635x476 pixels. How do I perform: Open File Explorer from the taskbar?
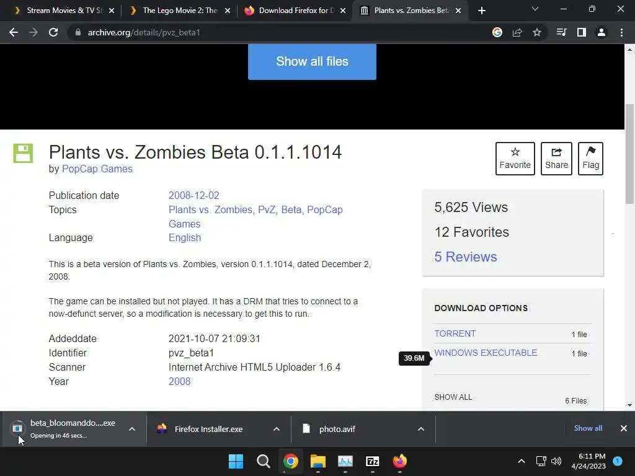pyautogui.click(x=318, y=461)
